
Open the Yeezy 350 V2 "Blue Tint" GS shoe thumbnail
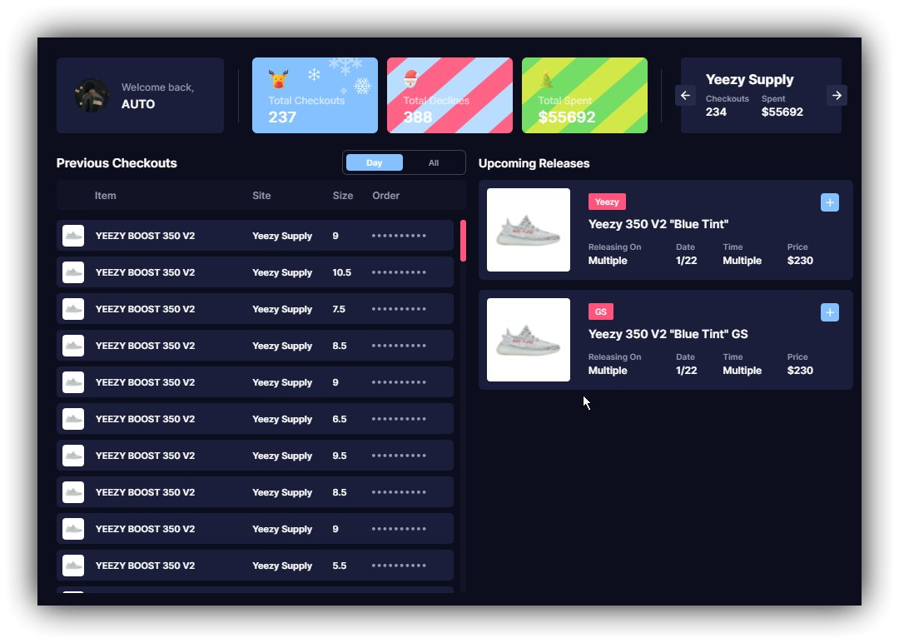tap(529, 340)
